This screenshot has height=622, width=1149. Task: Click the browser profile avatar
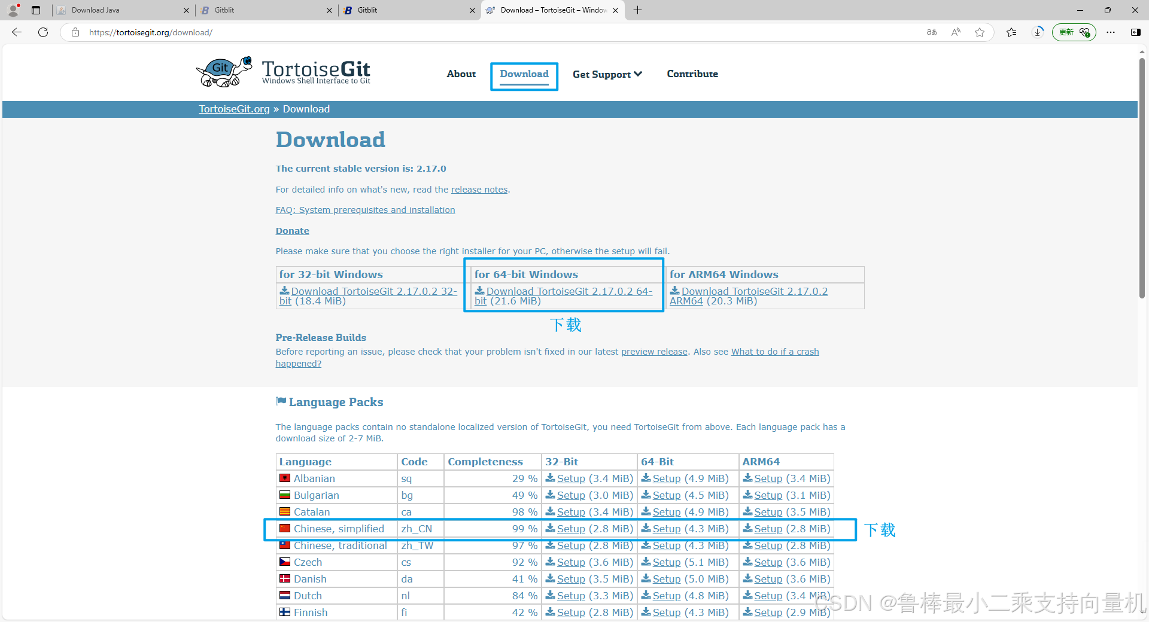click(12, 10)
